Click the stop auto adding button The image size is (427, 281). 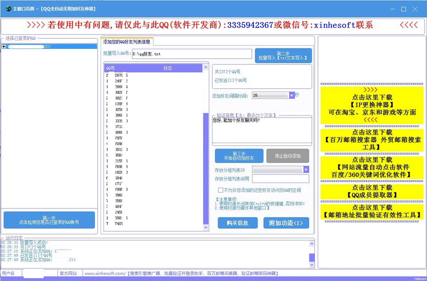(x=288, y=156)
